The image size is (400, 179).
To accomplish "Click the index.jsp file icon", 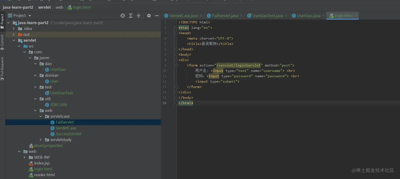I will tap(31, 163).
